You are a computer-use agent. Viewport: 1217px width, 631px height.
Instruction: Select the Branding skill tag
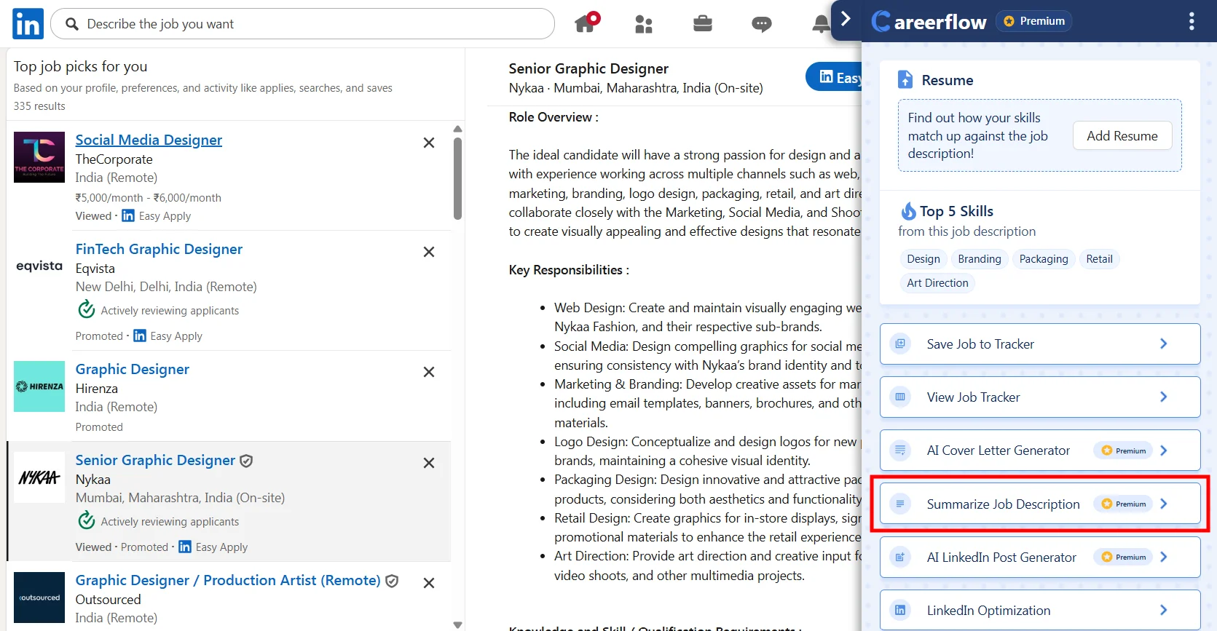980,259
